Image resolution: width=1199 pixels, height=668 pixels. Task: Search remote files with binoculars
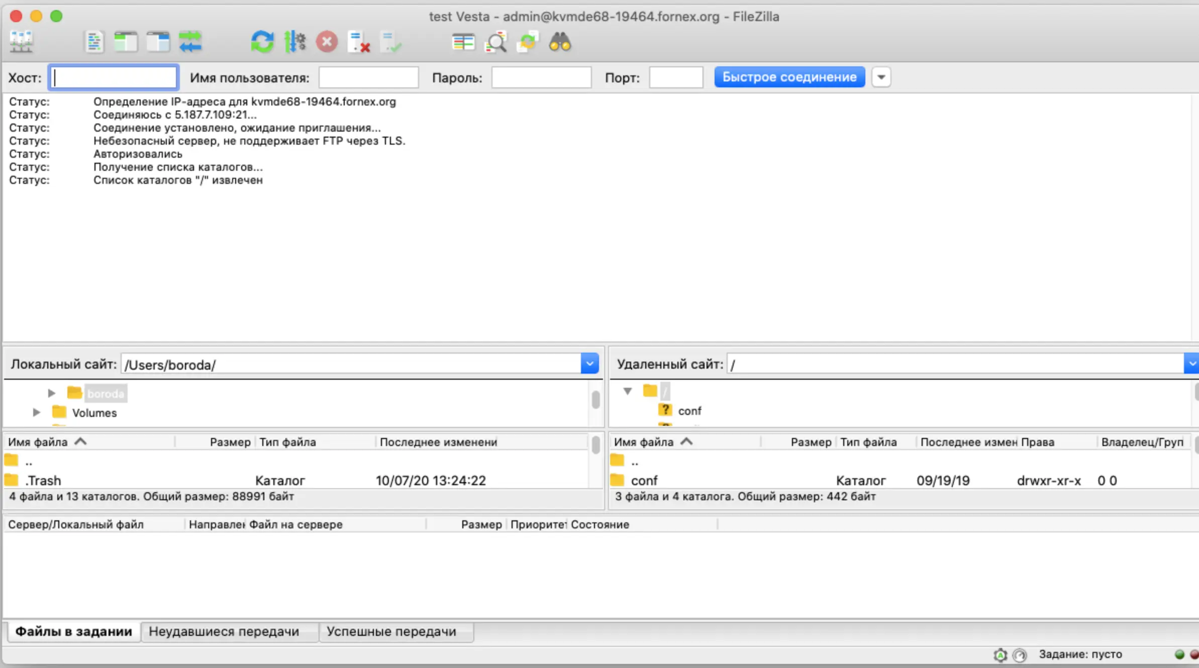pos(560,42)
